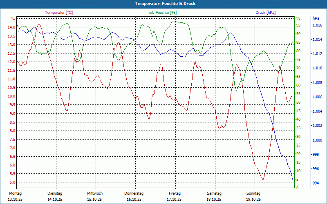Click the Temperatur [°C] legend label
Viewport: 327px width, 204px height.
coord(59,13)
